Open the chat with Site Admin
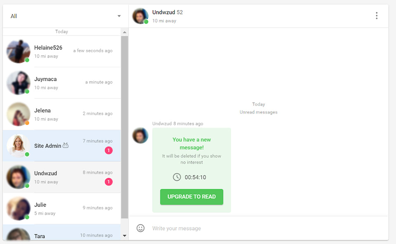The width and height of the screenshot is (396, 244). point(62,146)
